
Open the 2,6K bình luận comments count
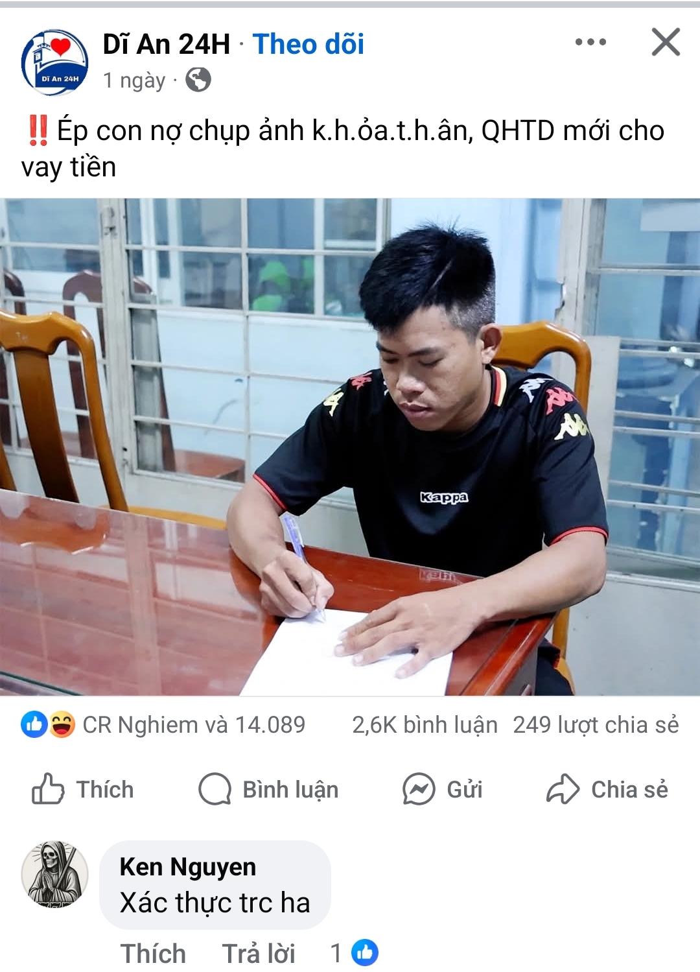point(425,725)
